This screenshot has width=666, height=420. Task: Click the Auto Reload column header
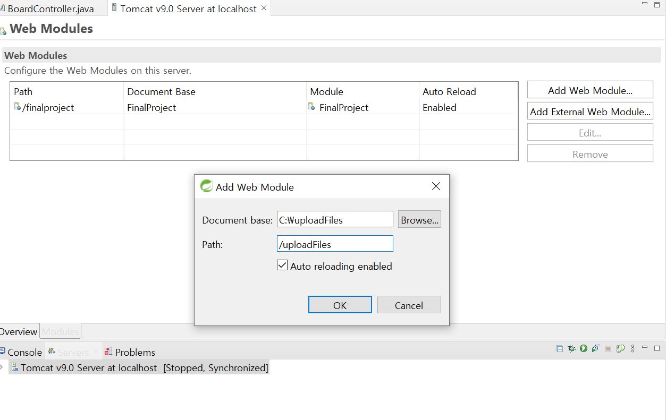469,91
